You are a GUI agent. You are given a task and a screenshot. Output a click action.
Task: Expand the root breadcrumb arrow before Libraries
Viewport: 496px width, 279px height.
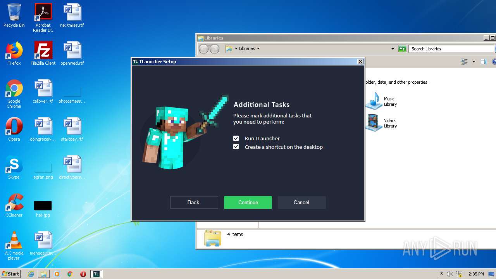[x=236, y=49]
